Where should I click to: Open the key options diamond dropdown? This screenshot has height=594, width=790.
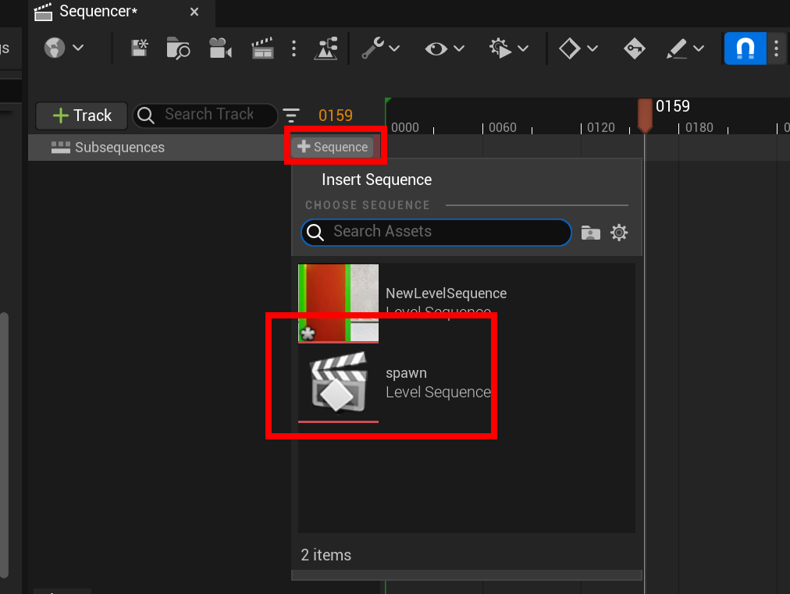(578, 48)
